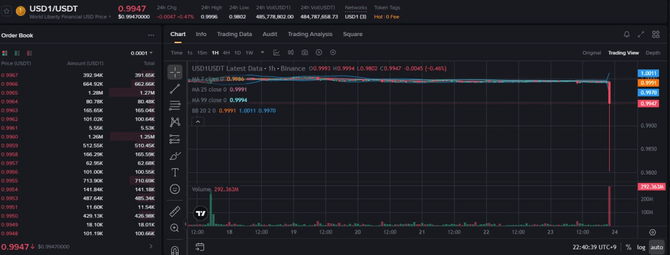670x255 pixels.
Task: Open the emoji sticker tool
Action: [x=175, y=189]
